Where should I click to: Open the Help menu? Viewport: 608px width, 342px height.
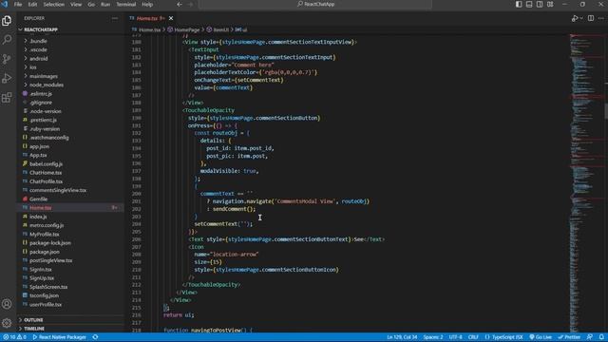tap(147, 4)
